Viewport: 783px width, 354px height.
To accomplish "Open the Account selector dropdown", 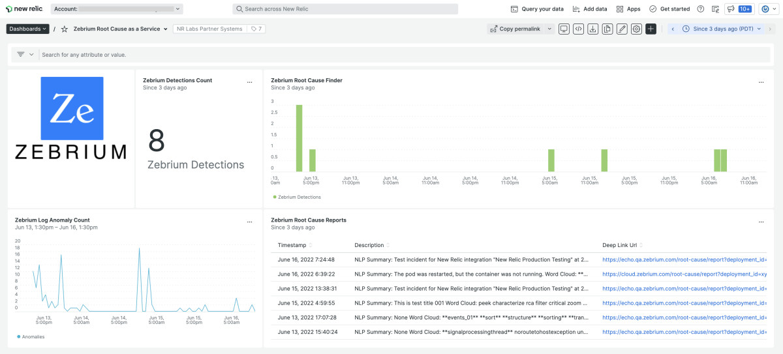I will click(117, 9).
